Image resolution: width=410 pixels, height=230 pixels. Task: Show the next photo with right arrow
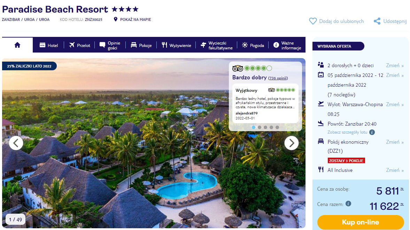[291, 143]
